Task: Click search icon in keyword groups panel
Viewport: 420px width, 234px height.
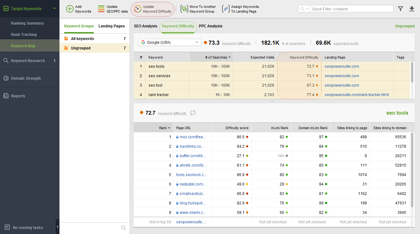Action: point(124,228)
